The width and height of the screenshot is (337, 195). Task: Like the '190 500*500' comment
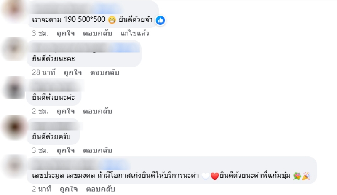click(66, 33)
